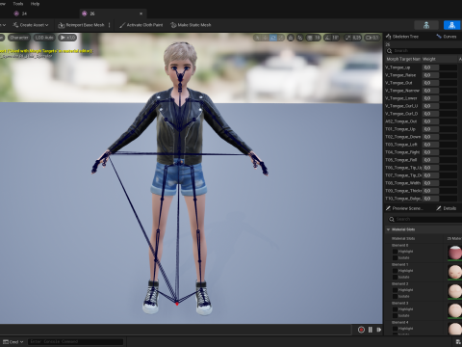Switch to Skeleton editor mode icon
The width and height of the screenshot is (462, 347).
[426, 25]
